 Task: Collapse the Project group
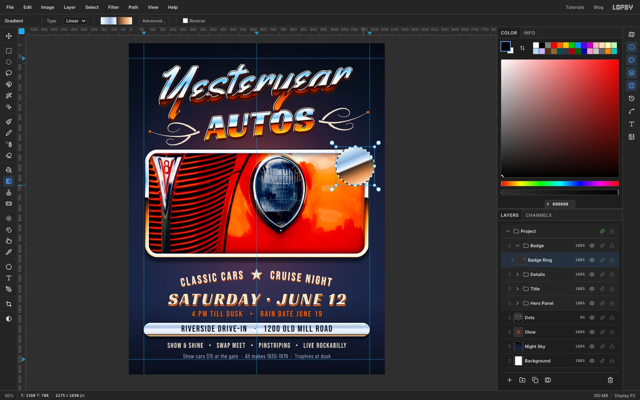pos(508,231)
